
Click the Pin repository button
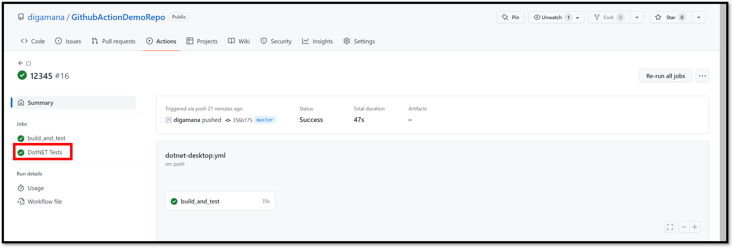[510, 17]
